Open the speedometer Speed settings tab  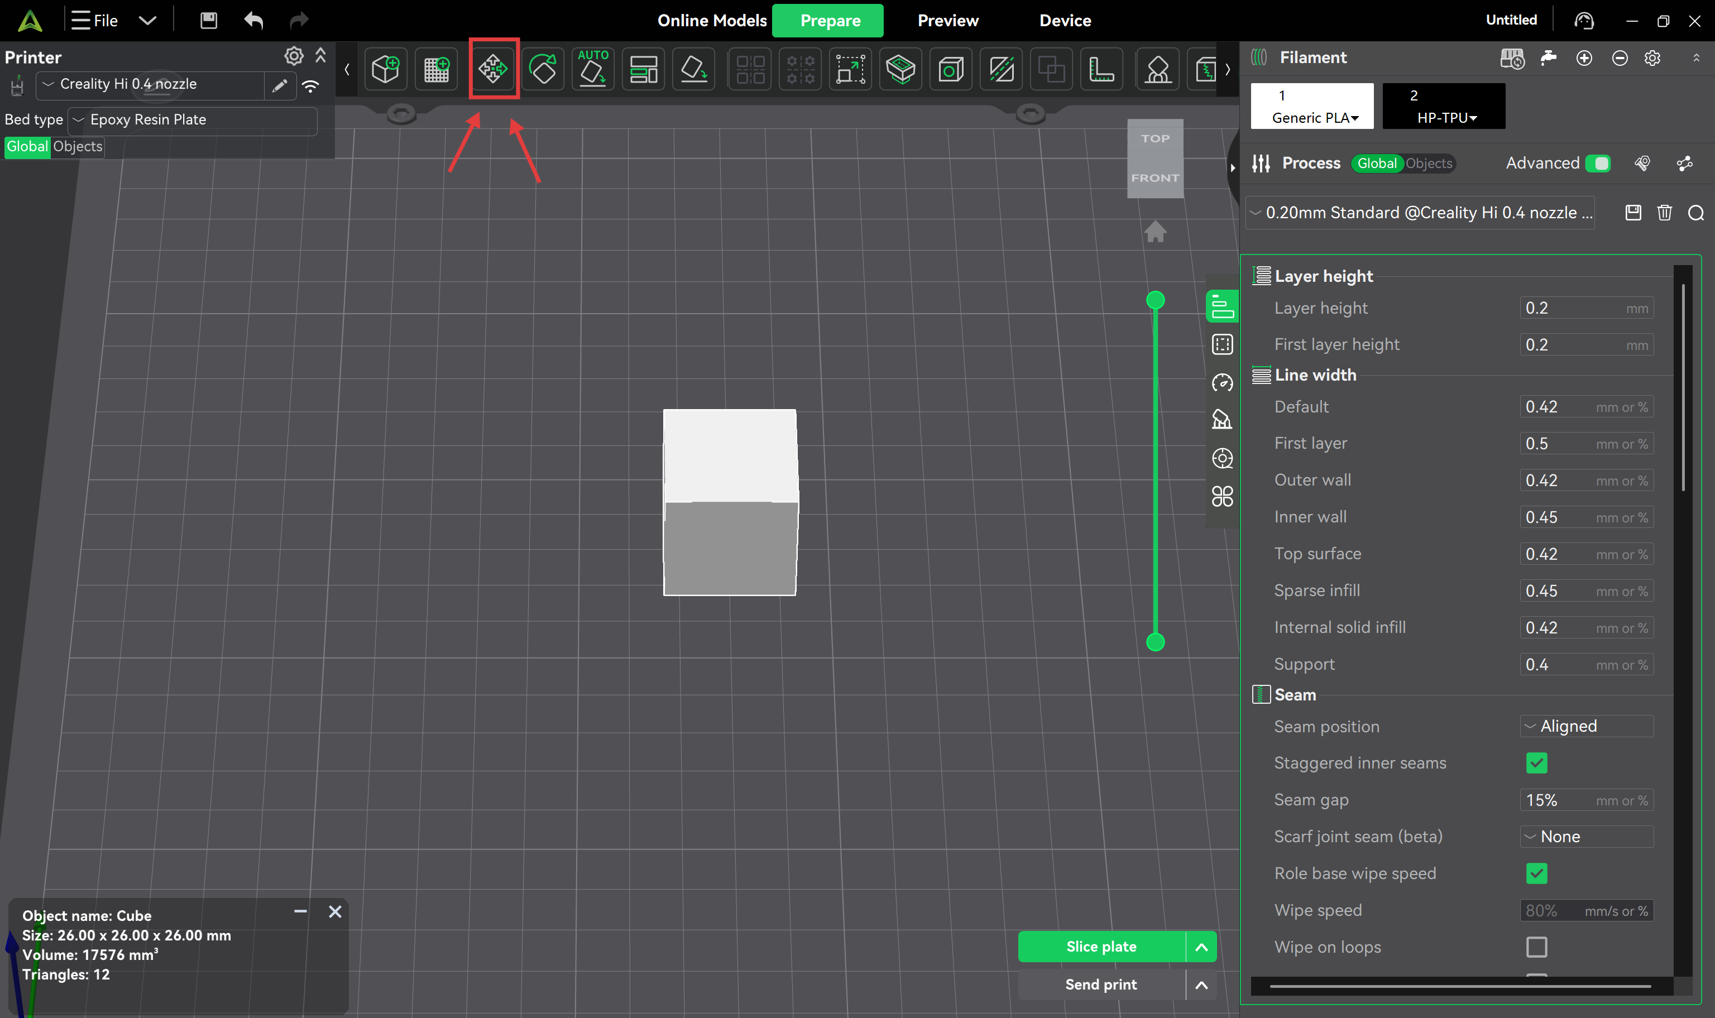tap(1221, 382)
